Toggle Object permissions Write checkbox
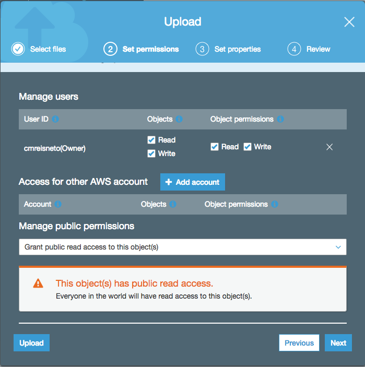This screenshot has width=365, height=367. click(x=247, y=147)
